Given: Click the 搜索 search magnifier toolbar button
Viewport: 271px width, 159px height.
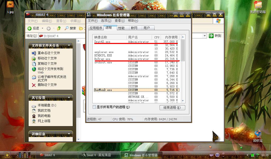Looking at the screenshot, I should pyautogui.click(x=70, y=28).
